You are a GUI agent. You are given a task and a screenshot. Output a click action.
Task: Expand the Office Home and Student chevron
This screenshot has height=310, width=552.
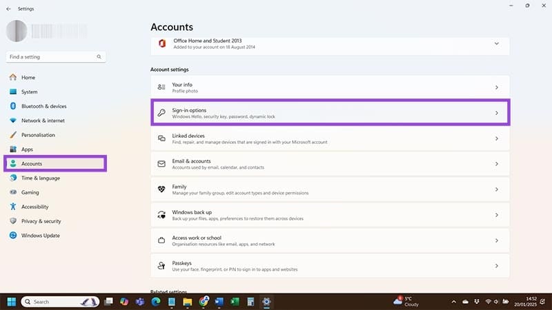coord(496,44)
